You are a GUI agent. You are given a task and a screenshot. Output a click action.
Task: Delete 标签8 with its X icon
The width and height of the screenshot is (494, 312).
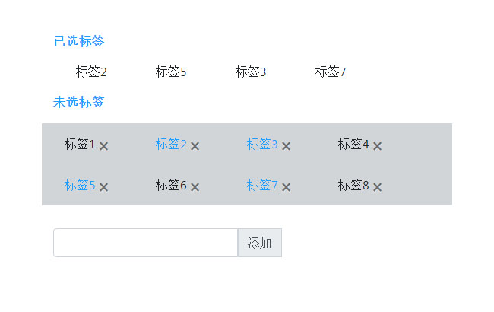click(378, 187)
